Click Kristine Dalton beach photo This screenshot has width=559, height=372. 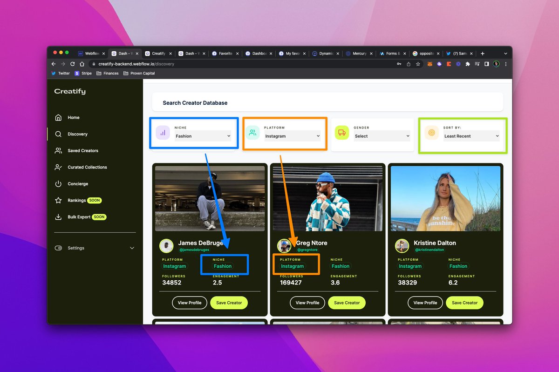(x=446, y=198)
